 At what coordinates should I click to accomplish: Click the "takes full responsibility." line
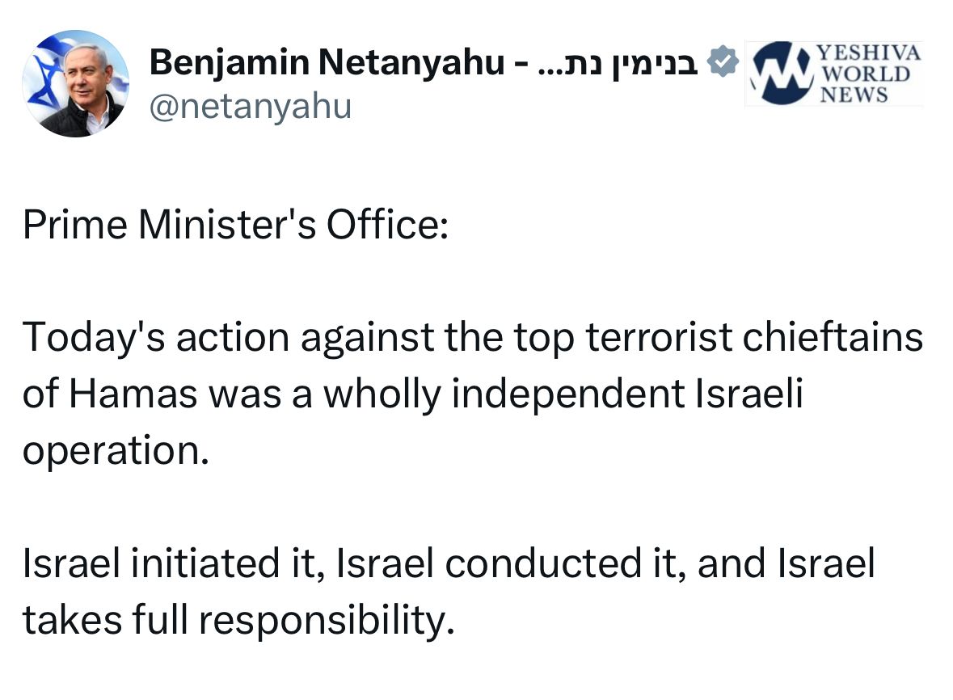coord(234,620)
